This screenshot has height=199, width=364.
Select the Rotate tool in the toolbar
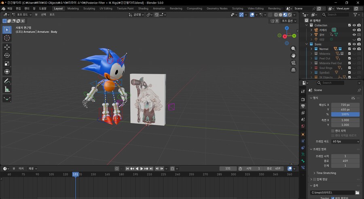pos(7,55)
